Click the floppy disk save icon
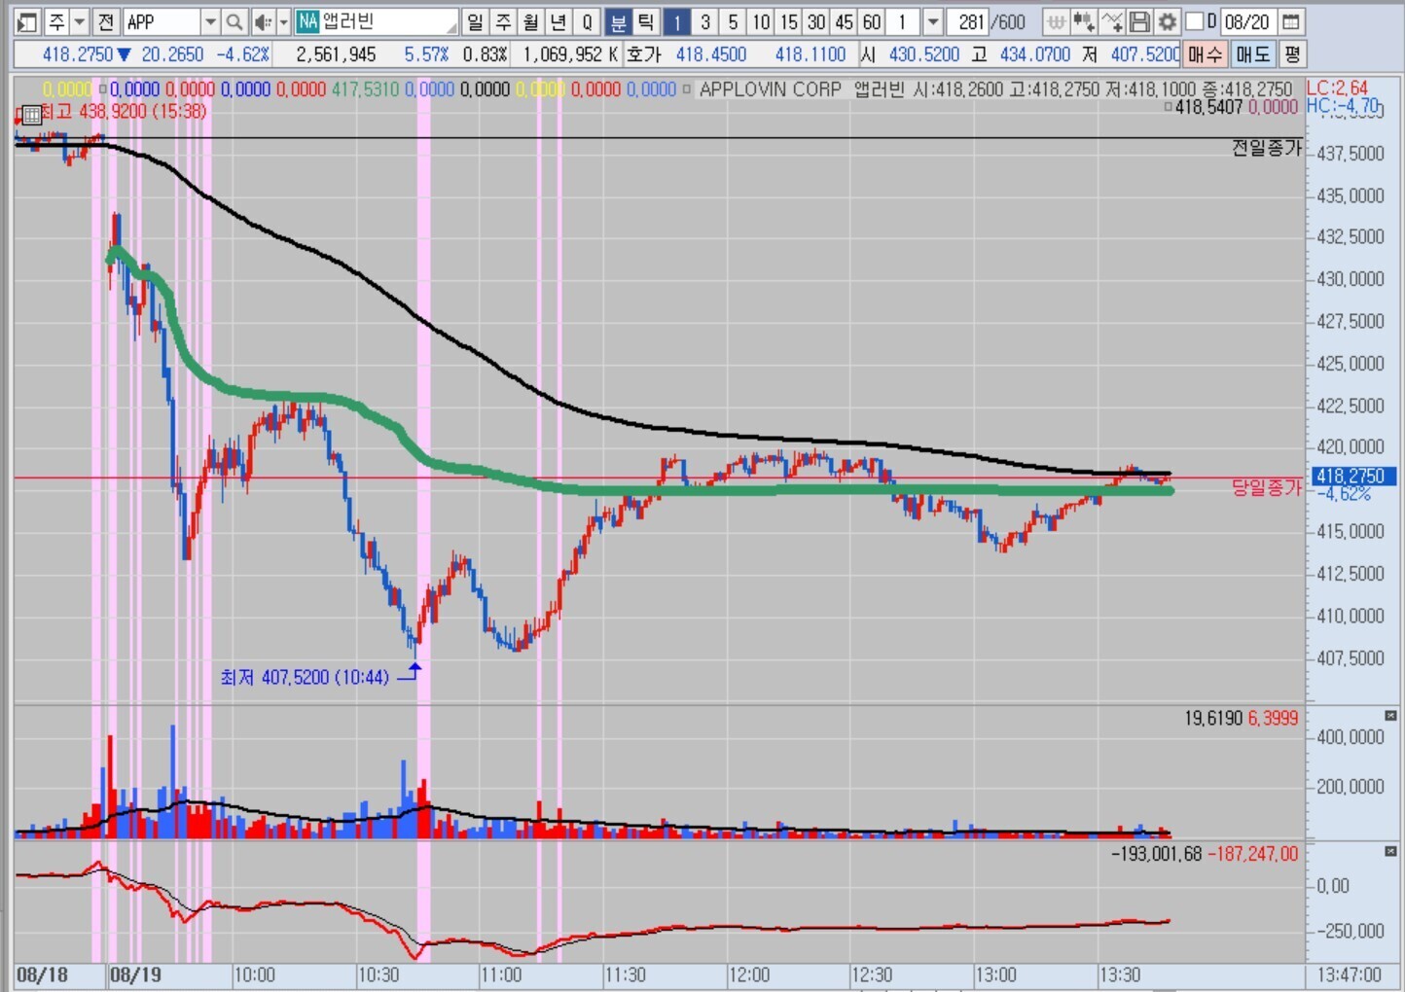The height and width of the screenshot is (992, 1405). tap(1139, 21)
